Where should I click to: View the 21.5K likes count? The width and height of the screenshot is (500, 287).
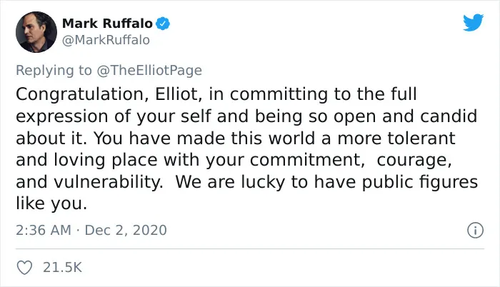[x=63, y=267]
